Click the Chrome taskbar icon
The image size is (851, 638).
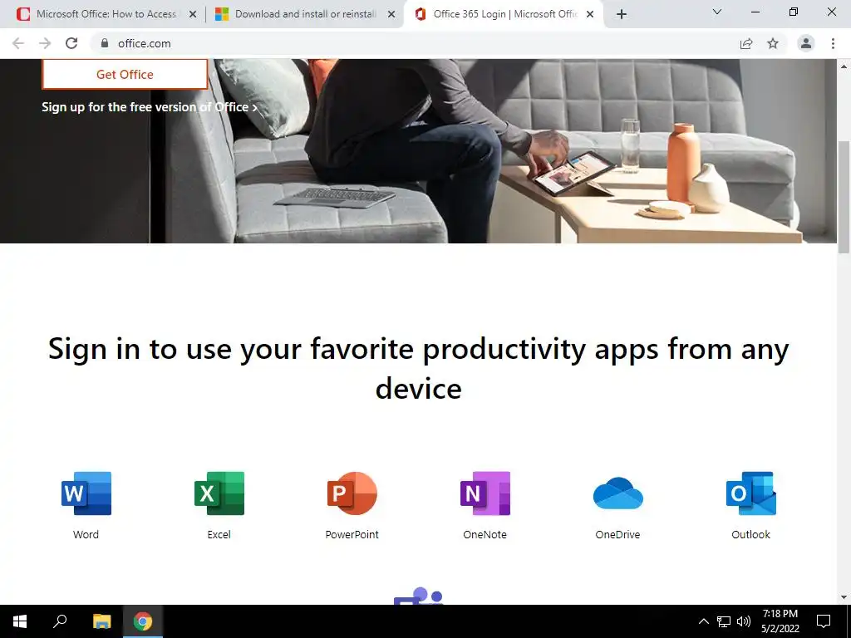(143, 621)
